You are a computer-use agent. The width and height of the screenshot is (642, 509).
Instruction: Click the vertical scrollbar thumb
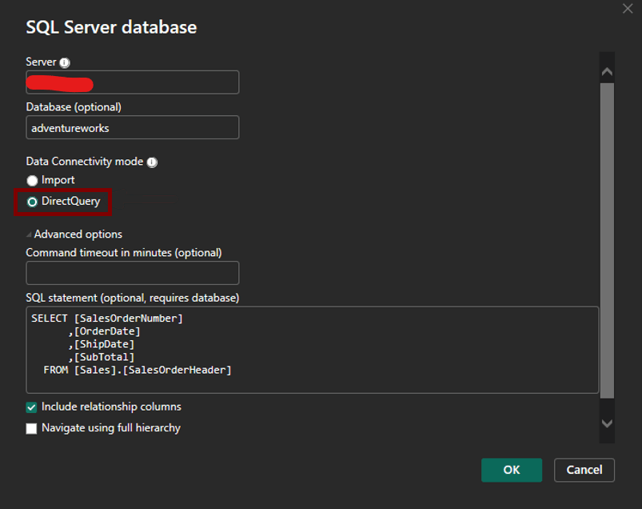[x=607, y=240]
